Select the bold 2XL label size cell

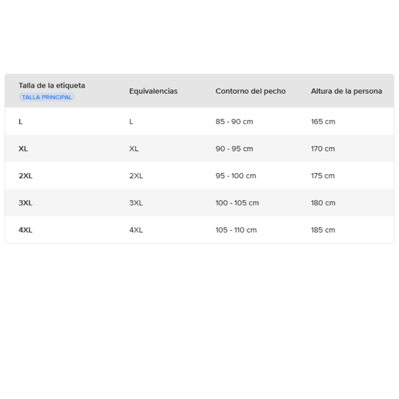[25, 176]
